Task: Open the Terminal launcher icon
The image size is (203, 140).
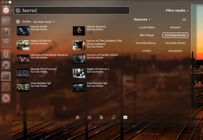Action: click(x=6, y=76)
